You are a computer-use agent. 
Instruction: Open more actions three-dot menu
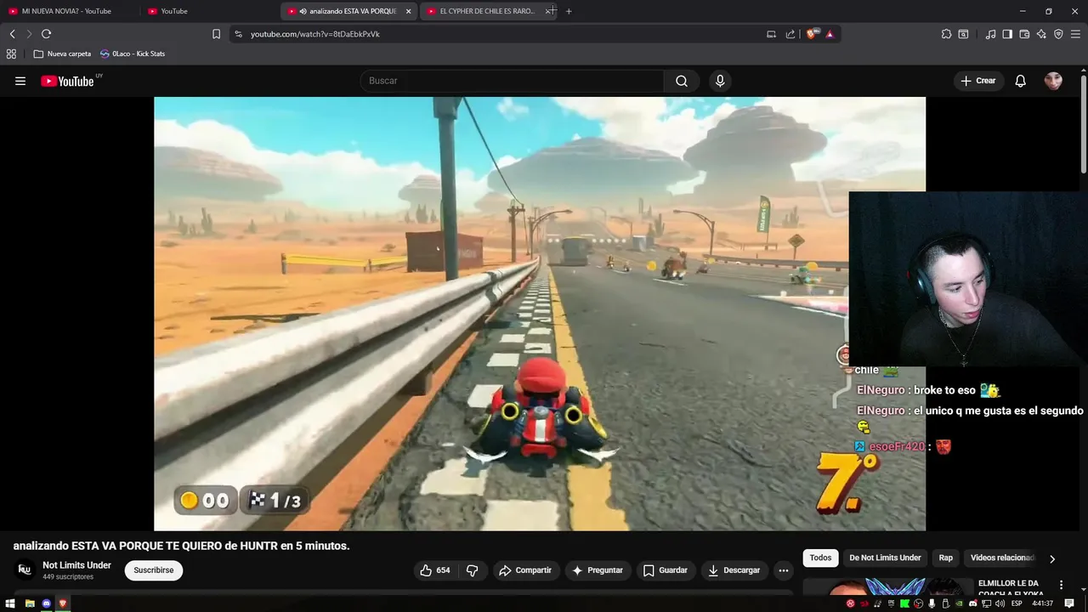(784, 570)
